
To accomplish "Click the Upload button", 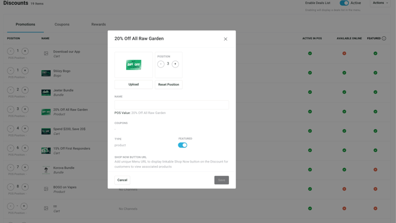I will pyautogui.click(x=134, y=85).
